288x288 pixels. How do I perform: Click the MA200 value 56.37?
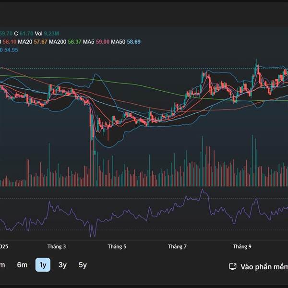point(75,42)
